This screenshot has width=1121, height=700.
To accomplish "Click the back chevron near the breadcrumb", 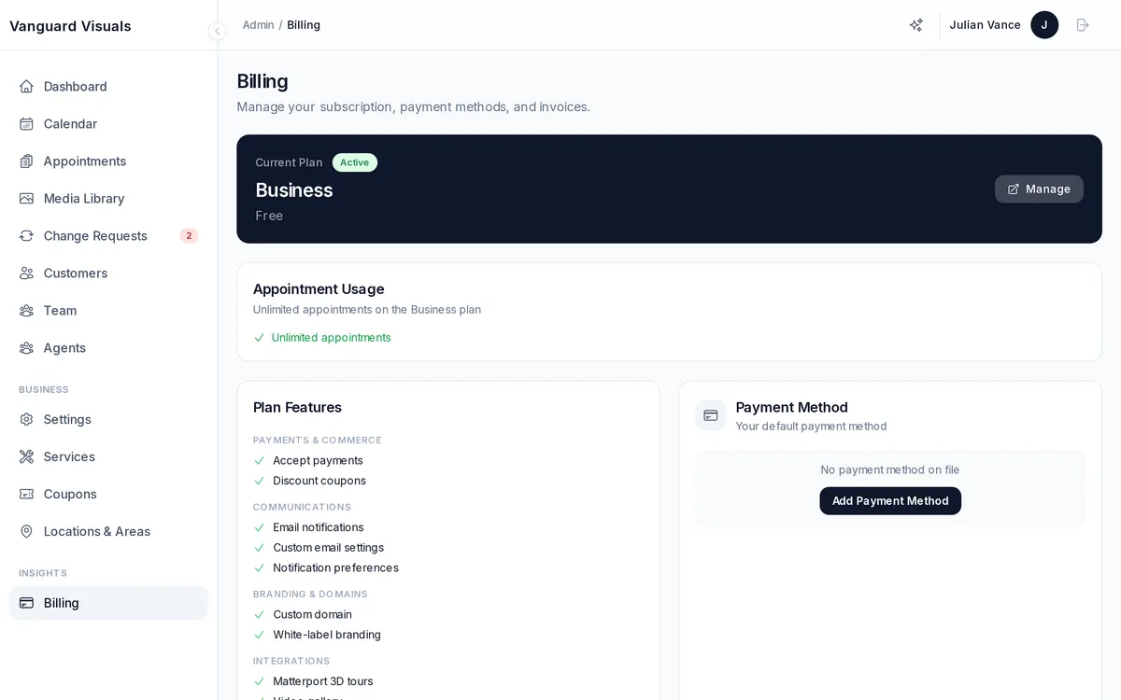I will coord(217,31).
